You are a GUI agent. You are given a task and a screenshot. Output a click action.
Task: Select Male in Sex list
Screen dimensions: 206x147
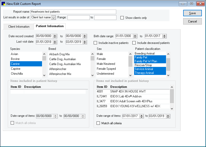[112, 54]
